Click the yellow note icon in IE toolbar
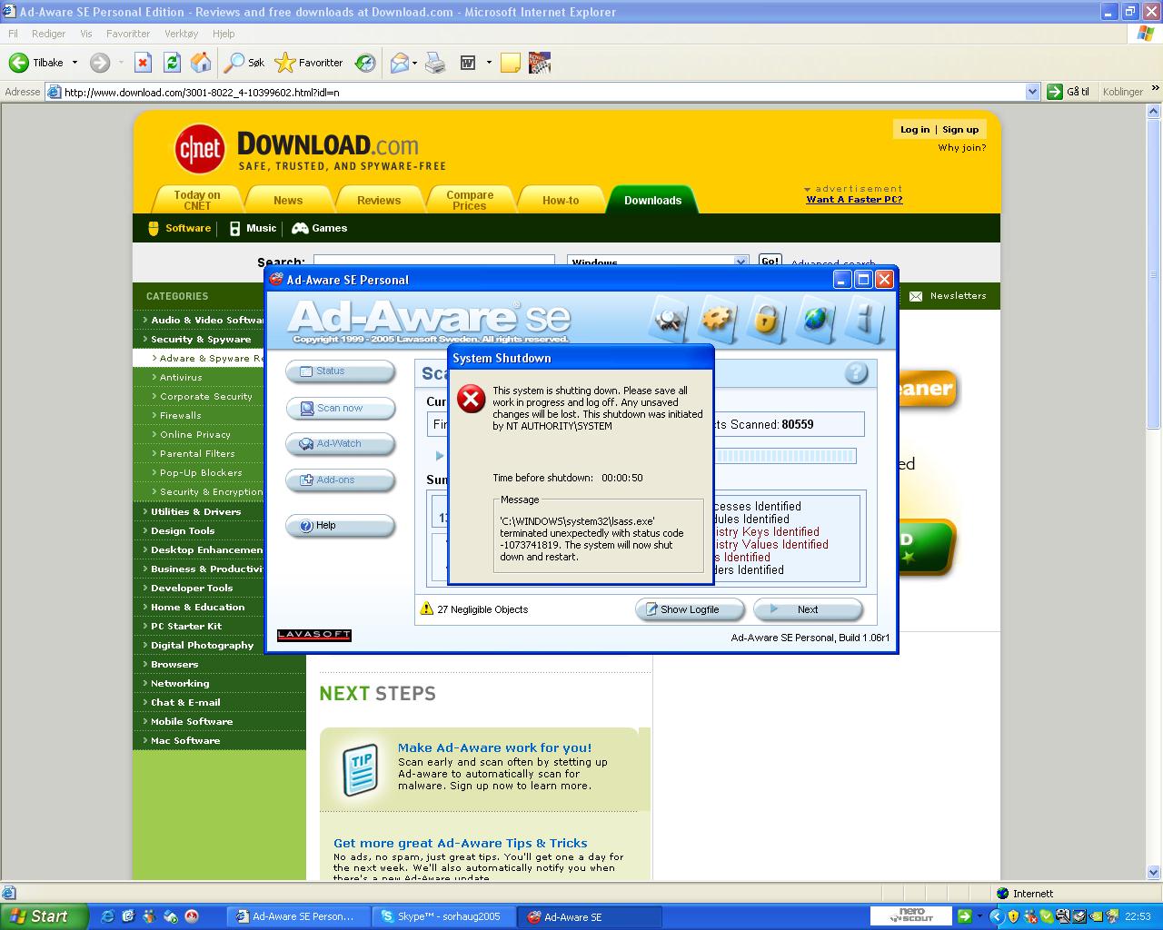Image resolution: width=1163 pixels, height=930 pixels. 511,63
